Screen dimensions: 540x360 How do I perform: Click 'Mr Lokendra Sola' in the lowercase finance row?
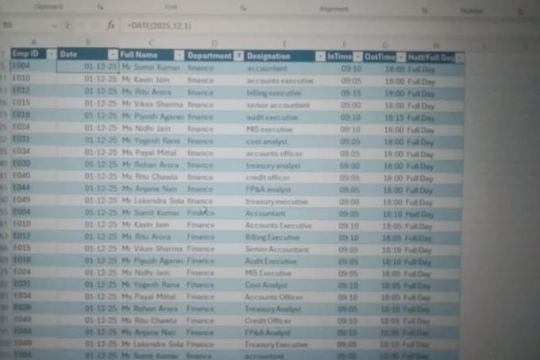(x=153, y=200)
